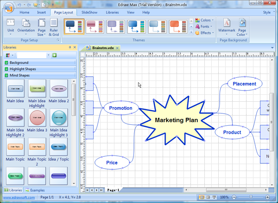Open the SlideShow ribbon tab
The image size is (278, 203).
[88, 12]
